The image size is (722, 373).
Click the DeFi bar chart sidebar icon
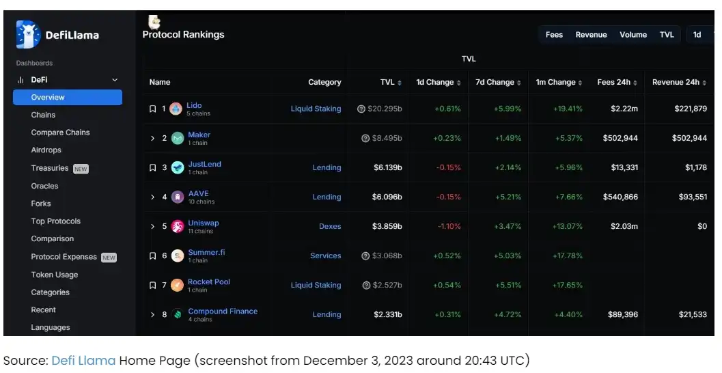coord(20,80)
